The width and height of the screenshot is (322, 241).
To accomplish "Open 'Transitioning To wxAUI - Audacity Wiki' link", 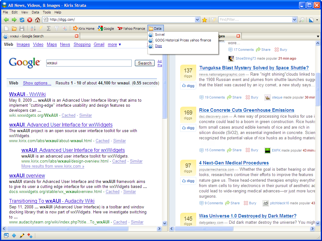I will tap(52, 201).
